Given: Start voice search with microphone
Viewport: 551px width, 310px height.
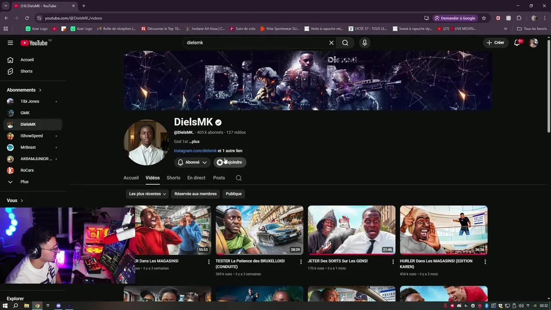Looking at the screenshot, I should [365, 43].
